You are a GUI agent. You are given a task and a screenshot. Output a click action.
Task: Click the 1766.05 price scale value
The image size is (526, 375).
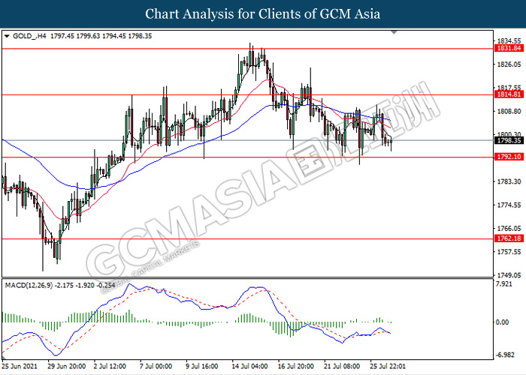pyautogui.click(x=509, y=228)
